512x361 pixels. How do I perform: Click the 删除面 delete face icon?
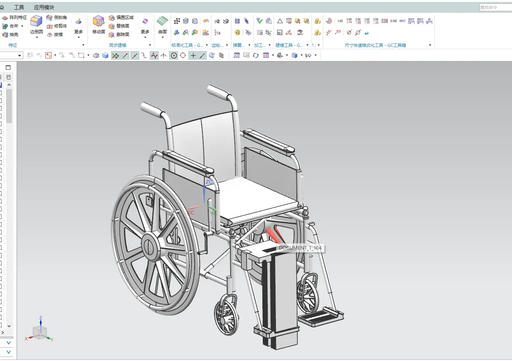coord(119,34)
